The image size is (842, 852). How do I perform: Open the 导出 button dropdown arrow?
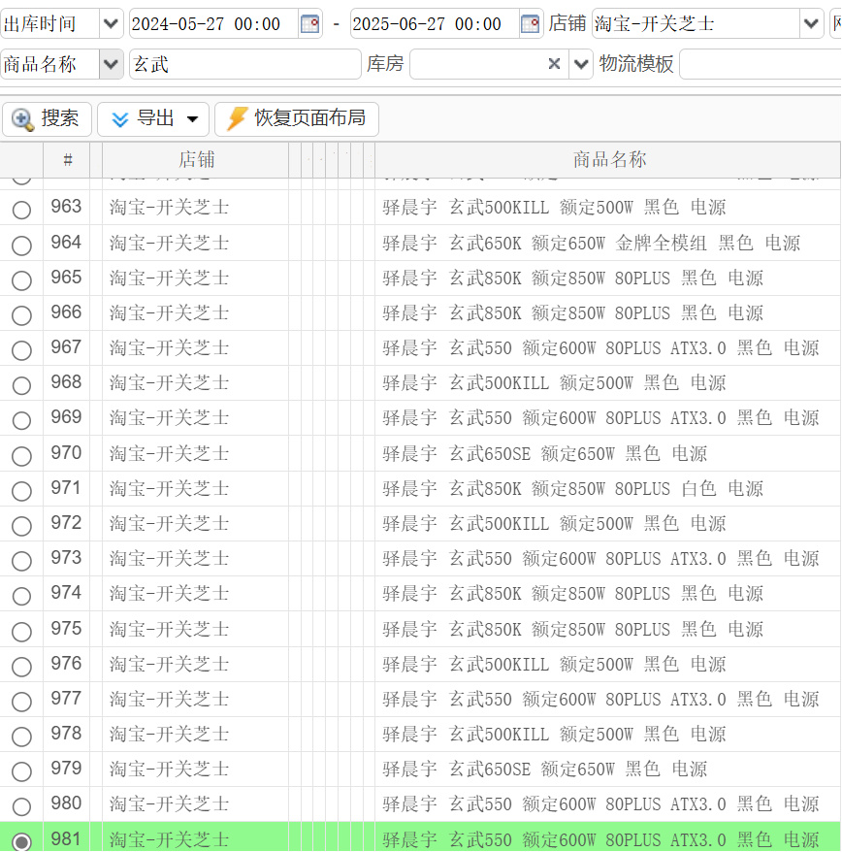(192, 119)
